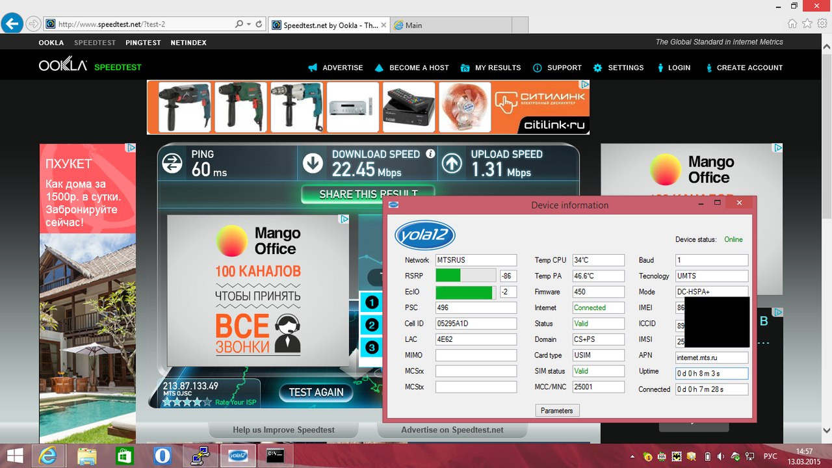Open the Command Prompt taskbar icon

(276, 456)
